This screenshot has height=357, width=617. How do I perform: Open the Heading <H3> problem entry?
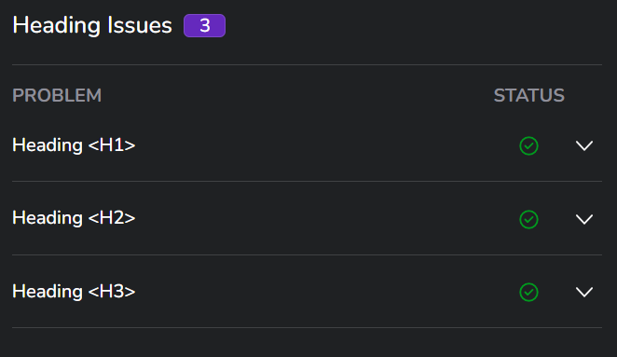74,292
